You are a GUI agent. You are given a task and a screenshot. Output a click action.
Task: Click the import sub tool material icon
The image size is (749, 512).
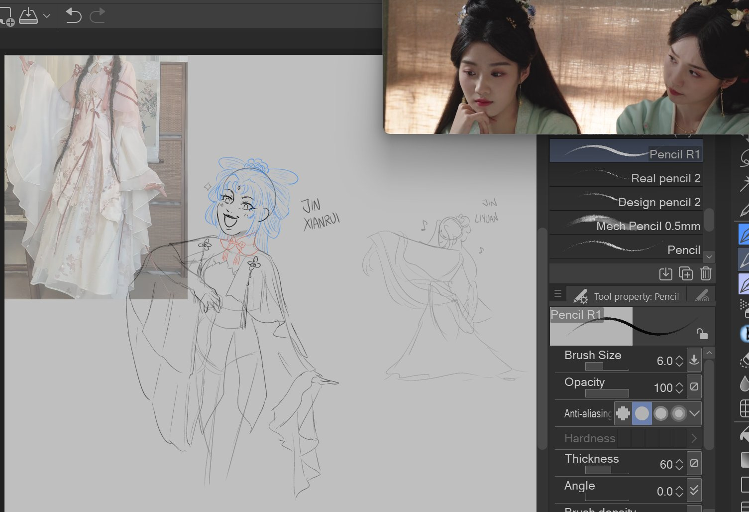(665, 273)
